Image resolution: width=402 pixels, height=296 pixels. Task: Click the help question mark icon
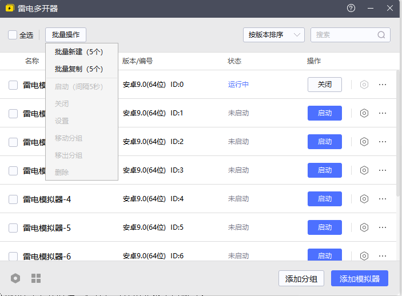tap(351, 8)
